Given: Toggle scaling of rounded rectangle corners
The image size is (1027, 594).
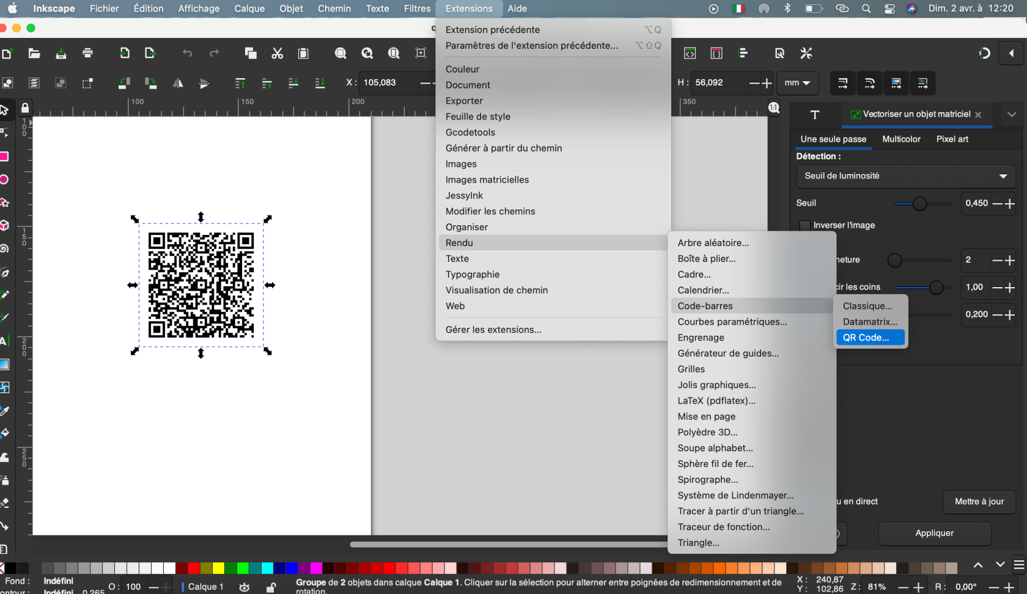Looking at the screenshot, I should point(869,83).
